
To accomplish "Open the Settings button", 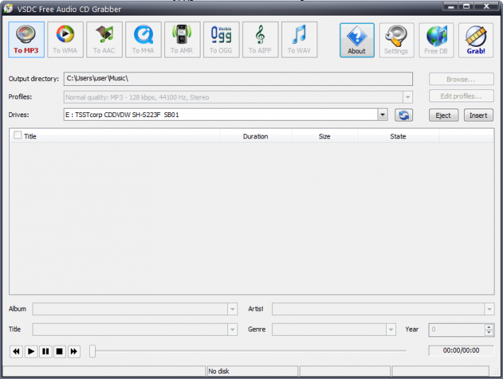I will coord(397,40).
